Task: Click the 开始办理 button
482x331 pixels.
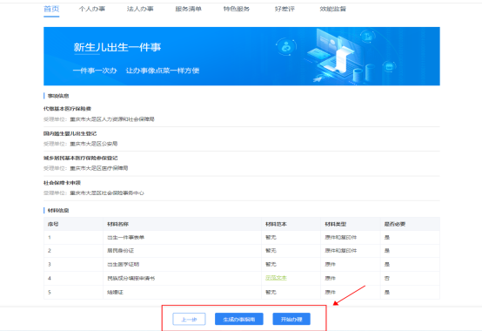Action: pos(291,319)
